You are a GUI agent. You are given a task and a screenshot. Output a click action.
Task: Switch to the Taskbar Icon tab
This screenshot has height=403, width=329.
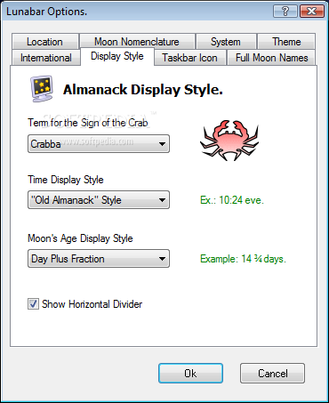190,58
